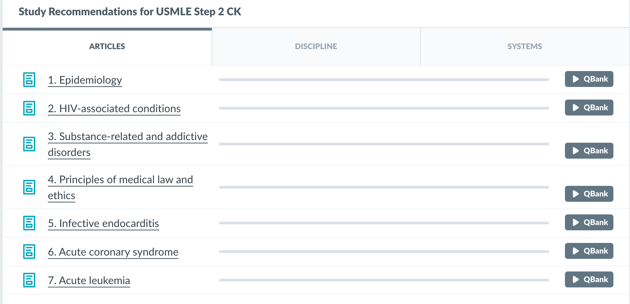Click the article icon beside medical law and ethics

tap(29, 187)
